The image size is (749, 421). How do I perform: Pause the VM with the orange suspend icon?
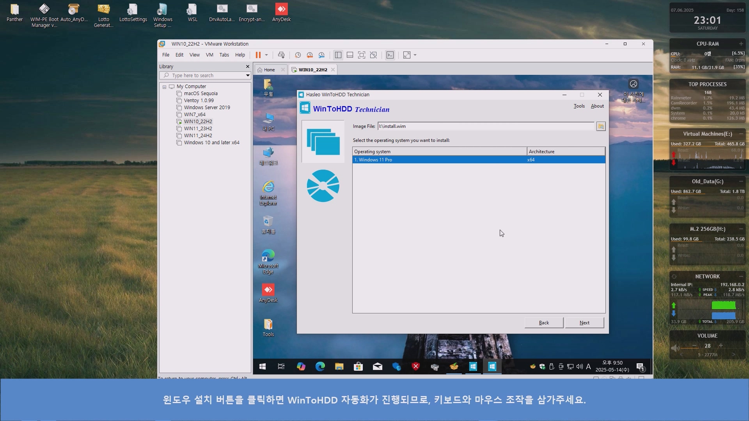pos(258,55)
